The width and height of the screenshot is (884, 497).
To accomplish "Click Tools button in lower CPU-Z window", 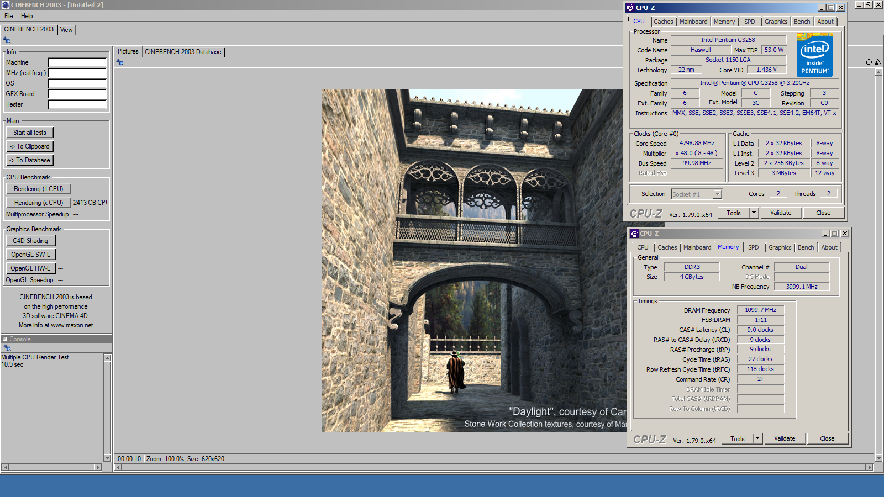I will point(738,439).
